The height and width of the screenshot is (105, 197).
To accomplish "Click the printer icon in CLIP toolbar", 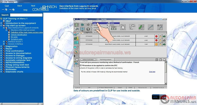I will [x=76, y=29].
